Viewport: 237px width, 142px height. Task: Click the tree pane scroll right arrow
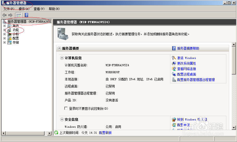[49, 133]
